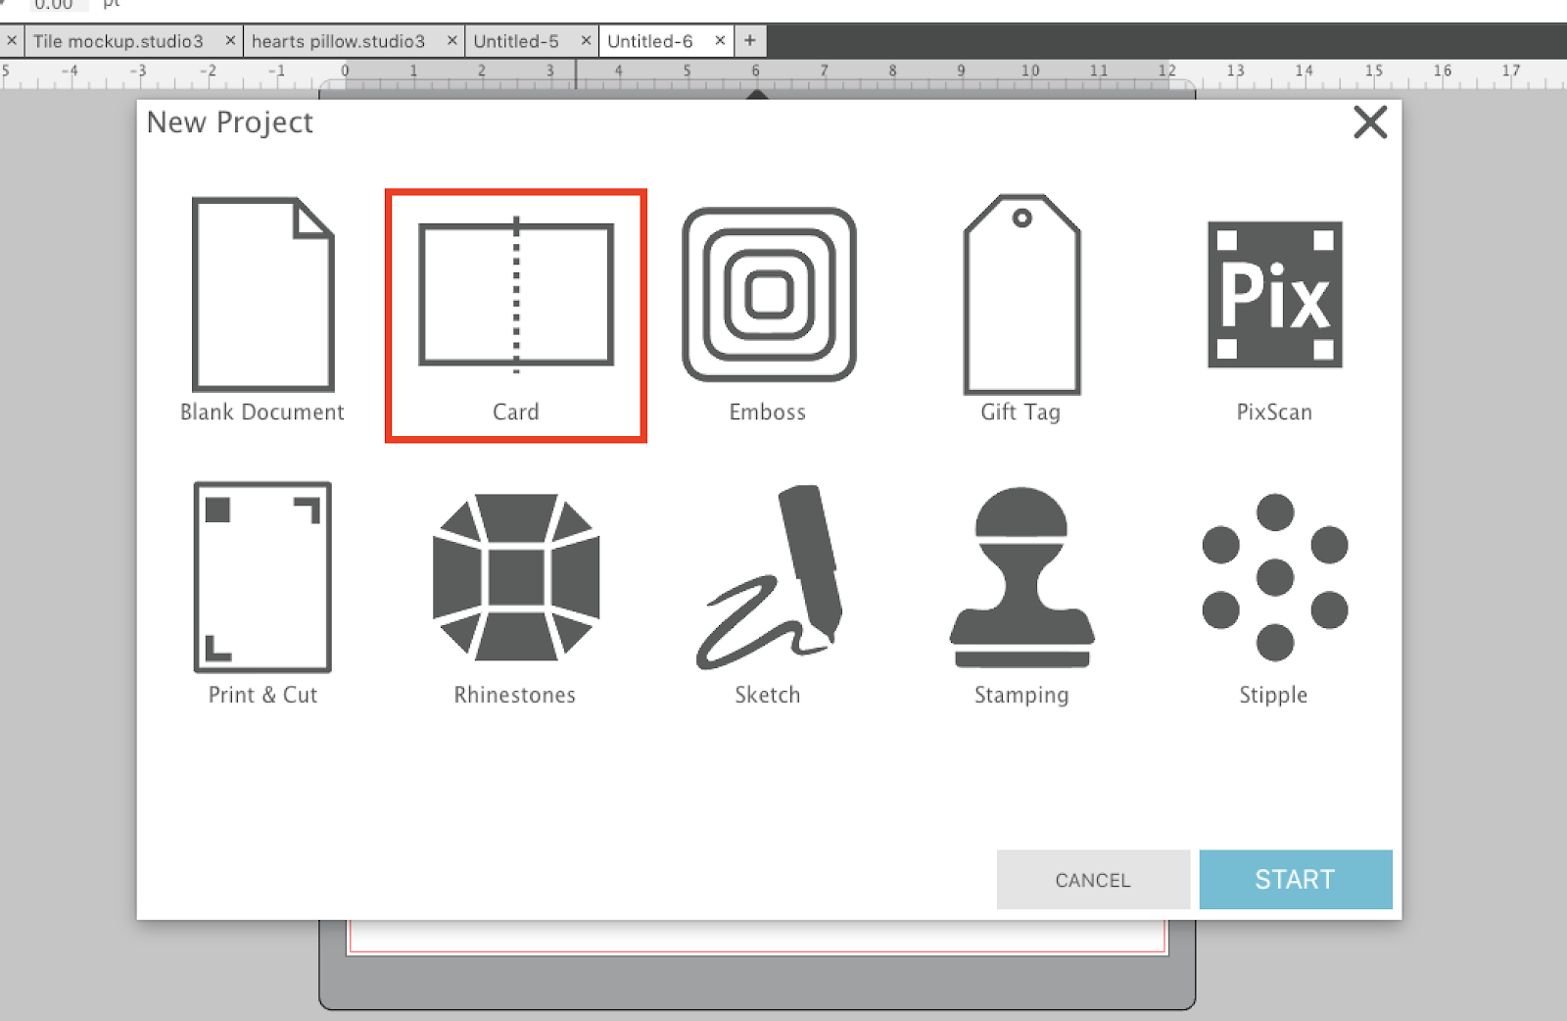Screen dimensions: 1567x1021
Task: Open the Untitled-5 document tab
Action: coord(517,41)
